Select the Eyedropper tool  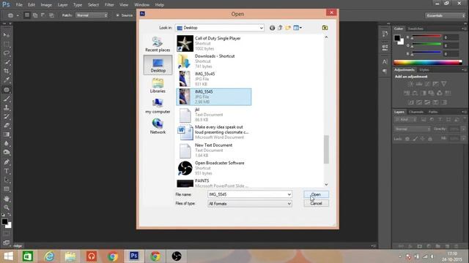[7, 80]
